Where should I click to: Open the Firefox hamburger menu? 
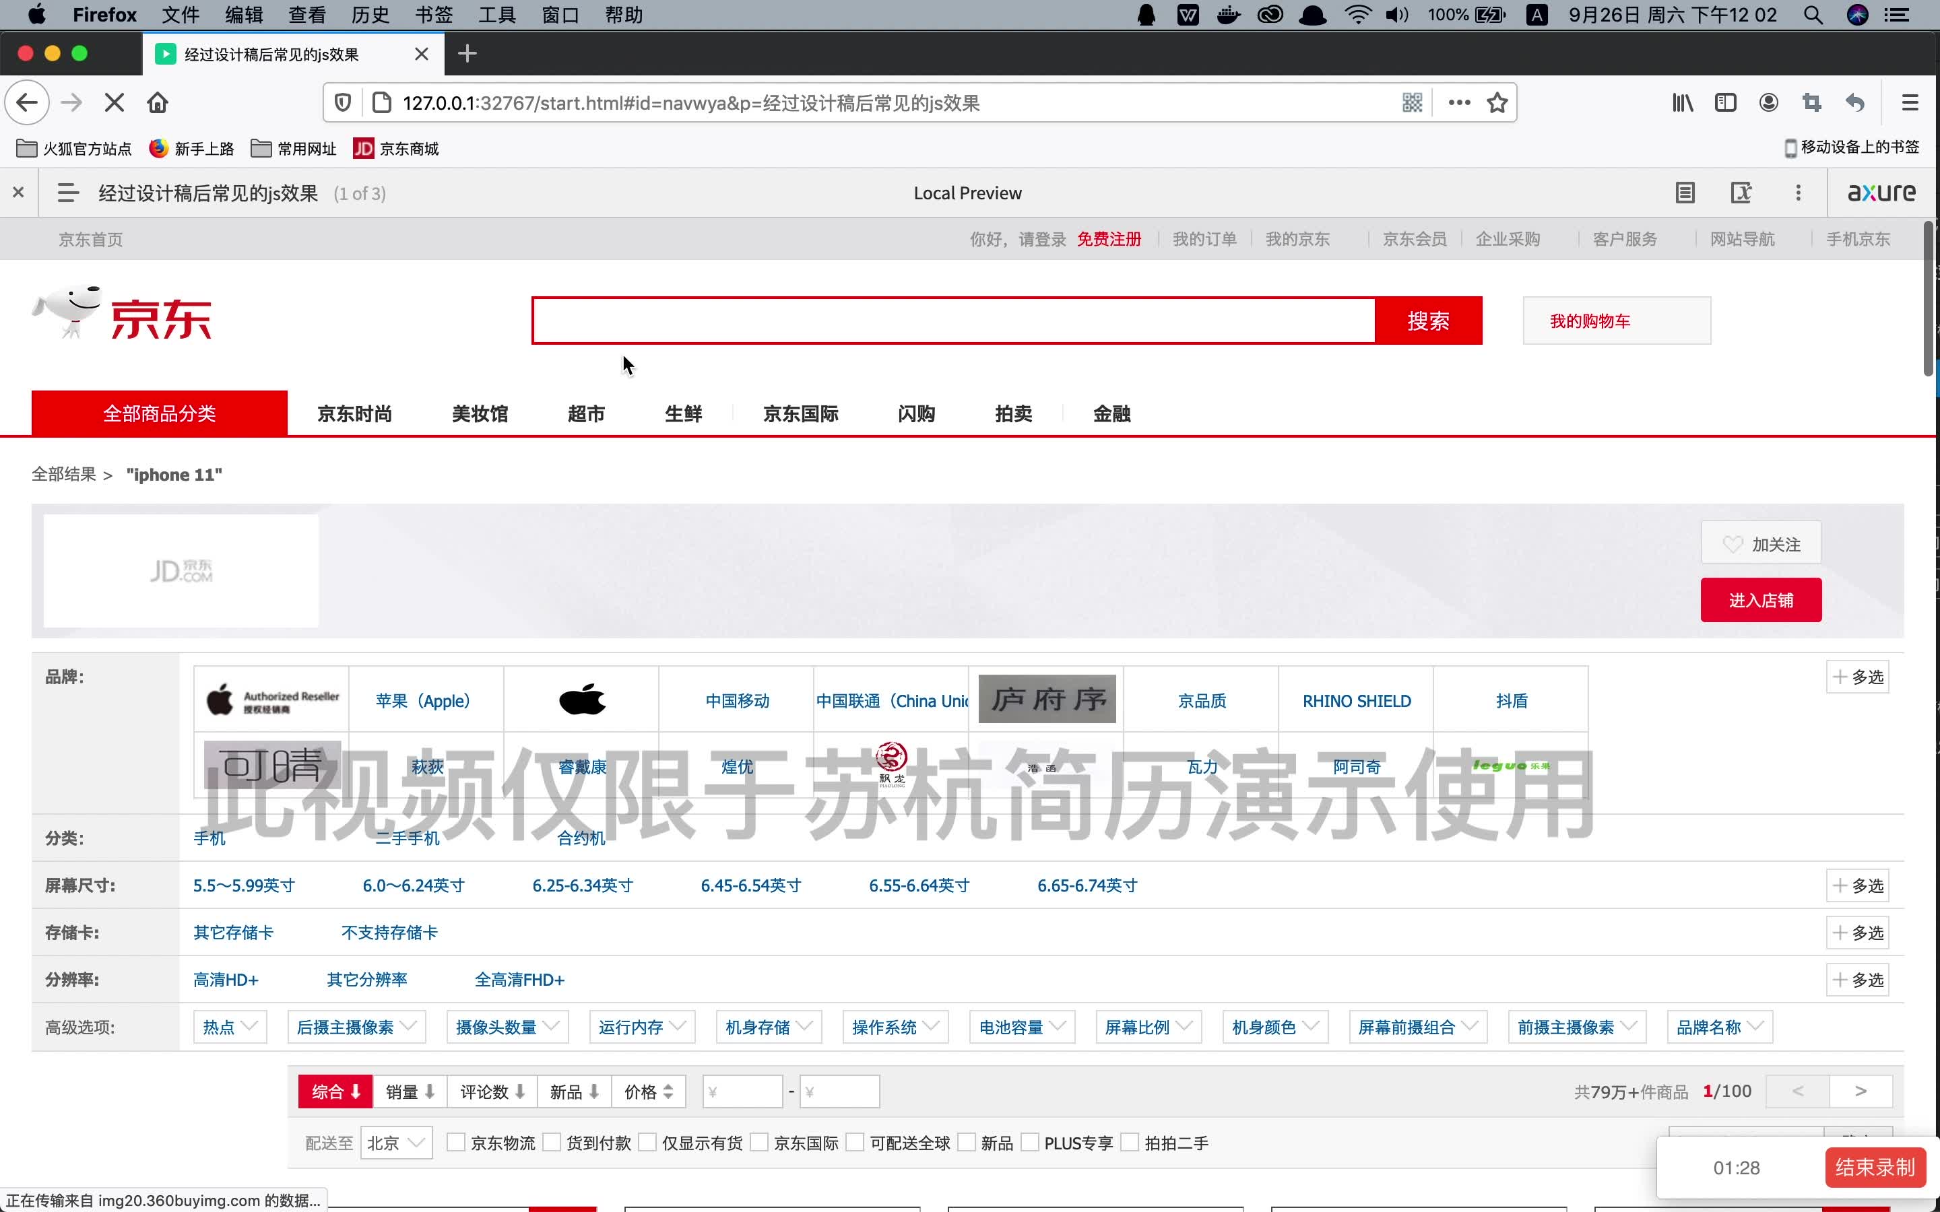[x=1910, y=102]
